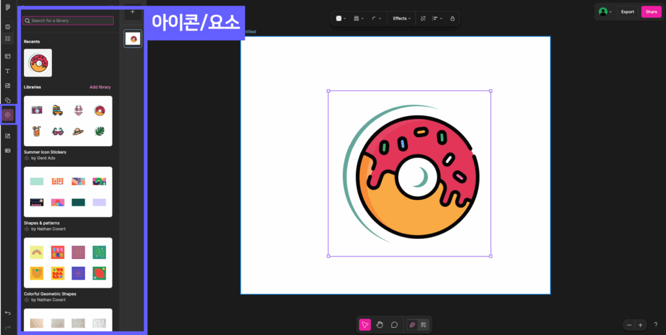Click the stroke style icon

click(x=356, y=19)
